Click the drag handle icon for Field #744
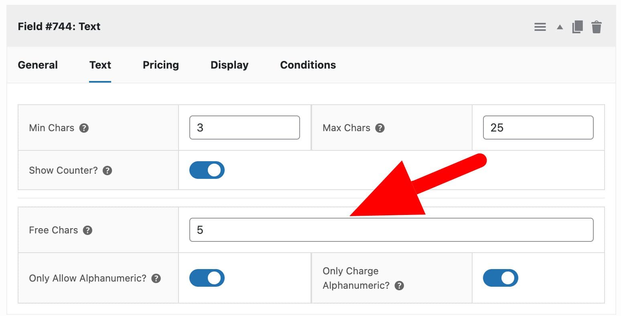 [540, 26]
